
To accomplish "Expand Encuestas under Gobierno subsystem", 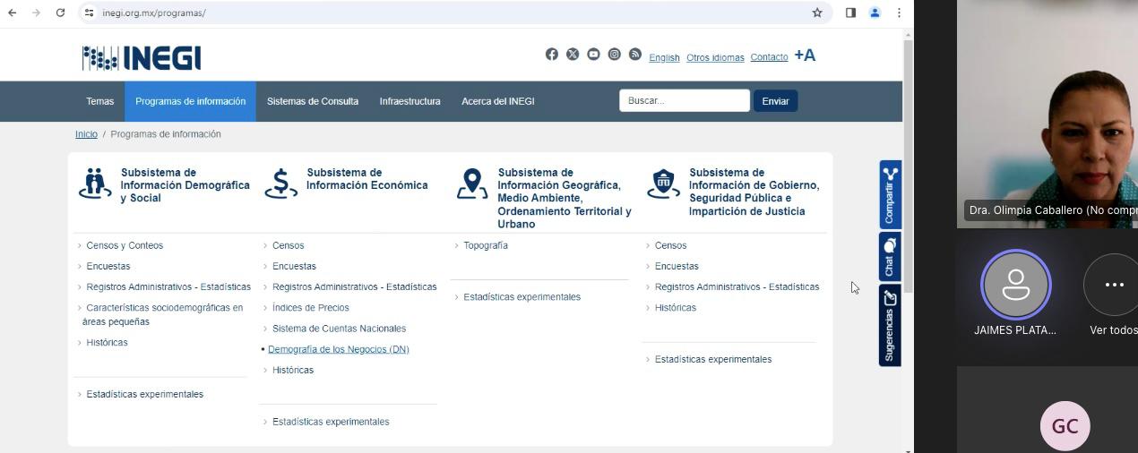I will [677, 266].
